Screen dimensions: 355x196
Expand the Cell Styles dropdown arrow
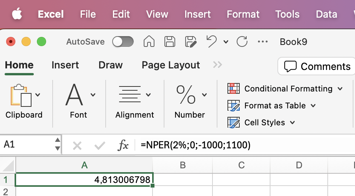tap(292, 123)
